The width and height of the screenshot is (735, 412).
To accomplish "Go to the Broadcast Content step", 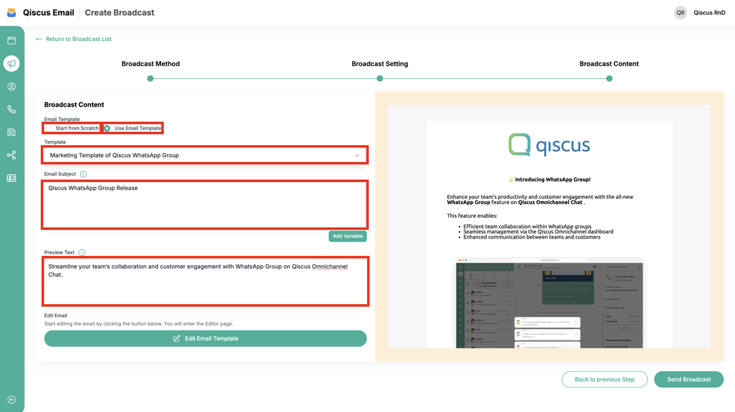I will click(x=609, y=64).
